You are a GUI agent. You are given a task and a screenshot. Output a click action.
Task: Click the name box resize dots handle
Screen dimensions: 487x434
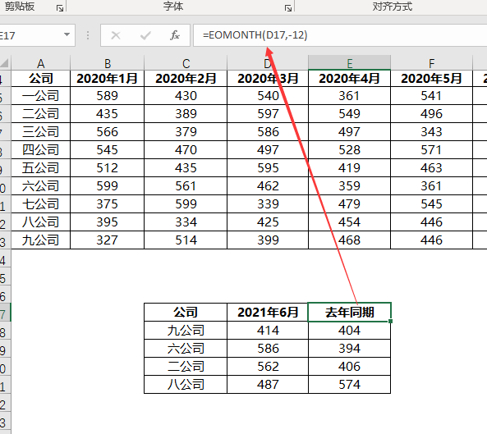pos(88,35)
